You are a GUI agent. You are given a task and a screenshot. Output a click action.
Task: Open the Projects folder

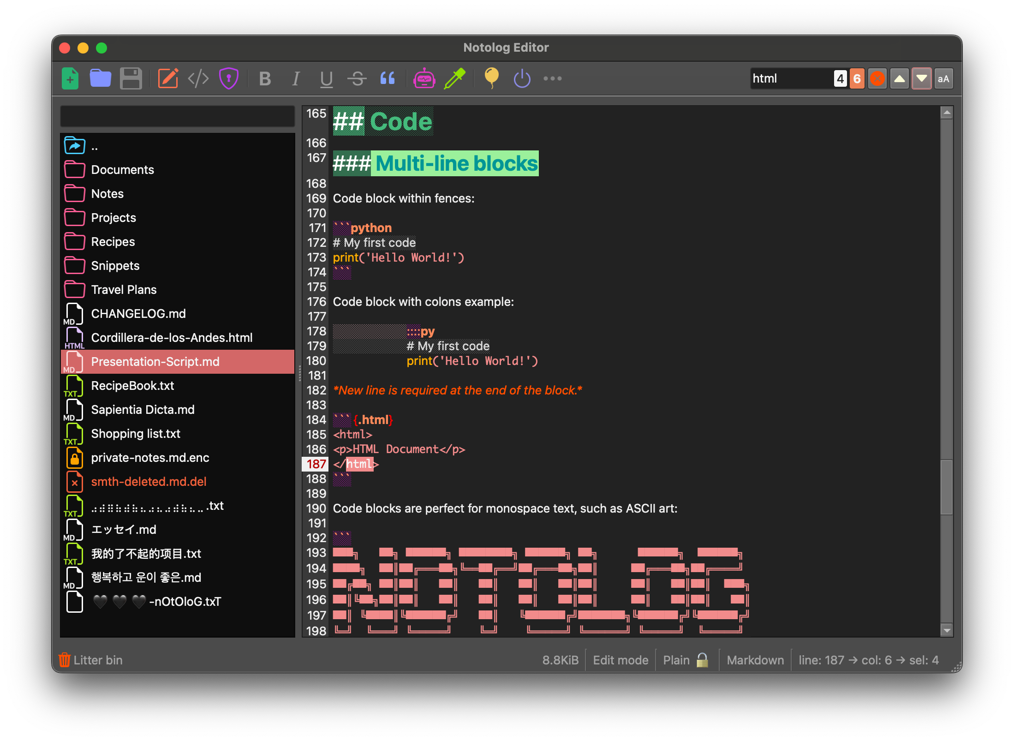177,218
